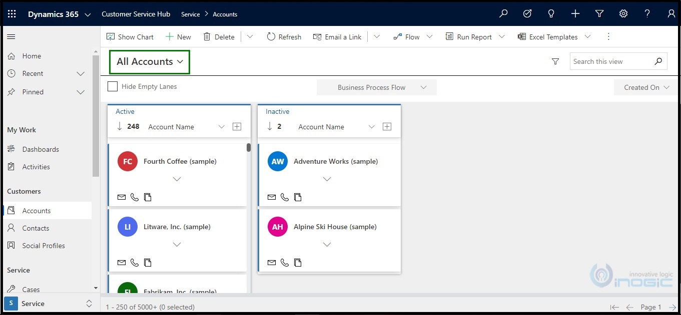Click note icon on Alpine Ski House card
Viewport: 681px width, 315px height.
click(298, 263)
